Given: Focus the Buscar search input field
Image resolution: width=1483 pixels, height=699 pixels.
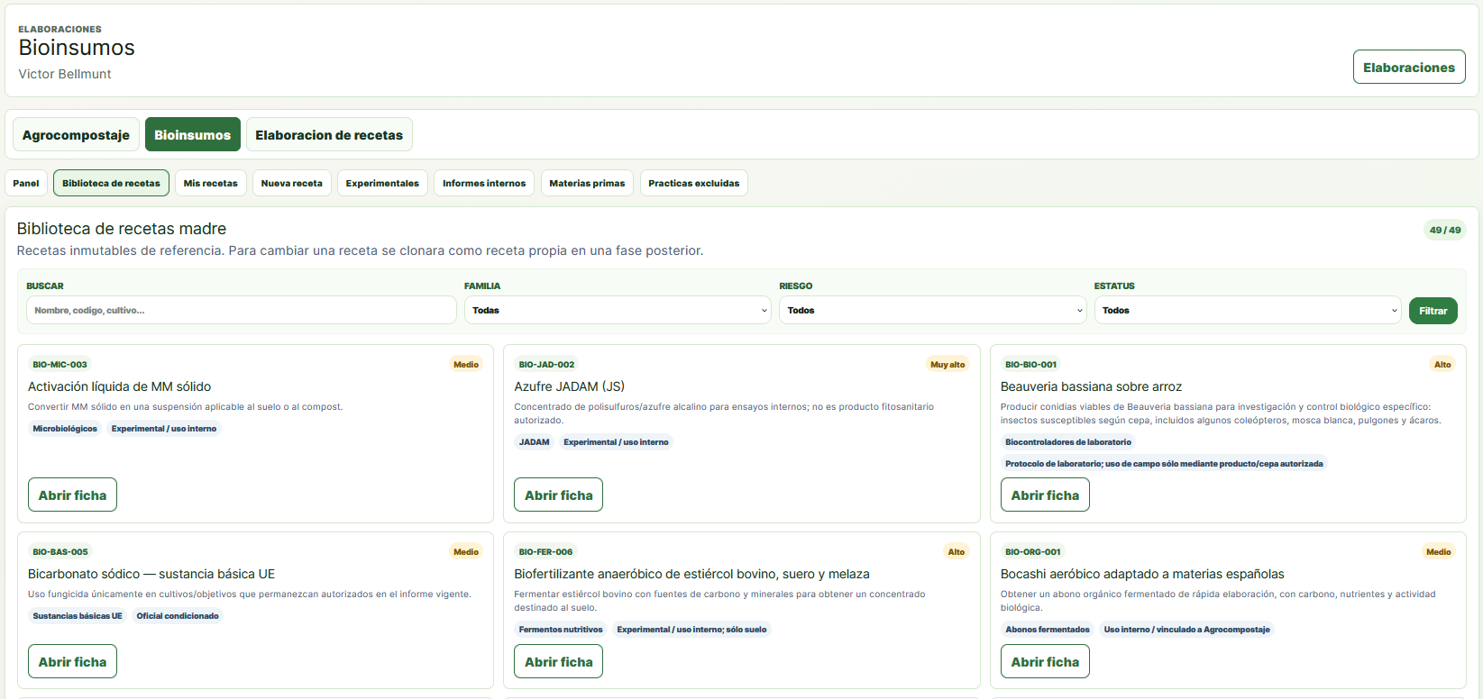Looking at the screenshot, I should 242,310.
